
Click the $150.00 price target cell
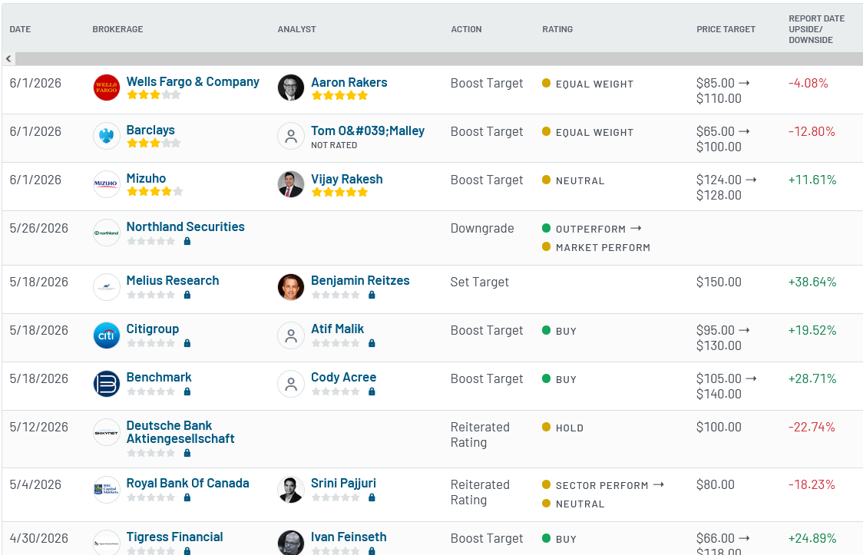coord(718,282)
